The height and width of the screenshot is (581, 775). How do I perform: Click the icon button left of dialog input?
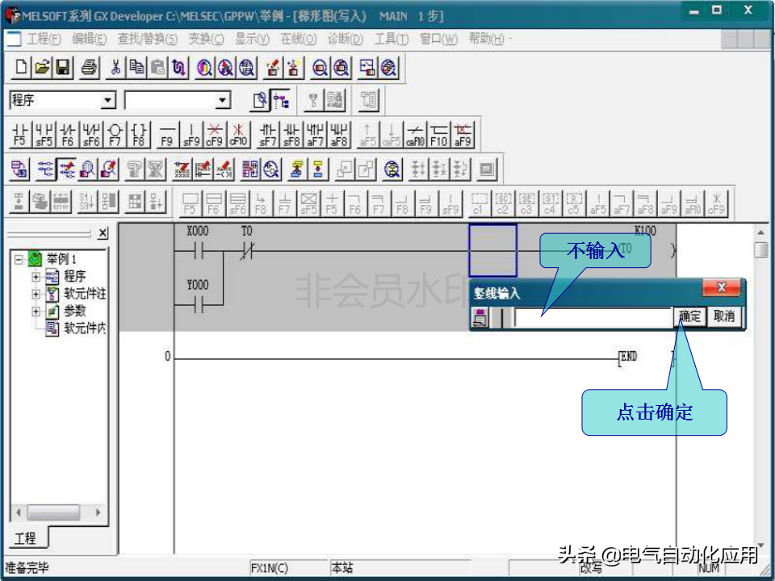(x=480, y=317)
